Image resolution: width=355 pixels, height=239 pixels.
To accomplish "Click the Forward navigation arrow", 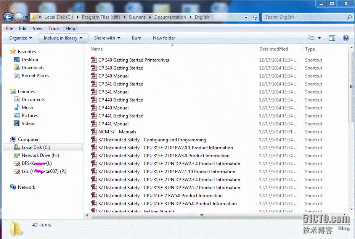I will click(19, 17).
